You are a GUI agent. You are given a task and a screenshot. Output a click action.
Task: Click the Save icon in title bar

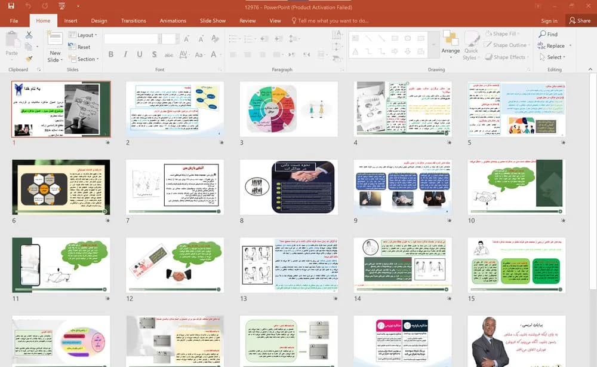11,6
